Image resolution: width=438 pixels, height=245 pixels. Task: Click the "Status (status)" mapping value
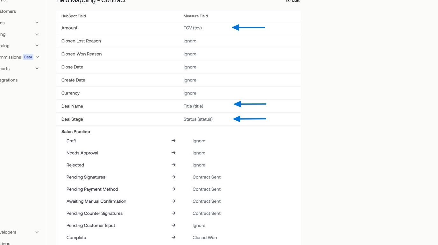pos(198,119)
